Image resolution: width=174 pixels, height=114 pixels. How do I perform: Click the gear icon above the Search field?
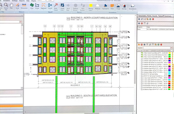145,45
